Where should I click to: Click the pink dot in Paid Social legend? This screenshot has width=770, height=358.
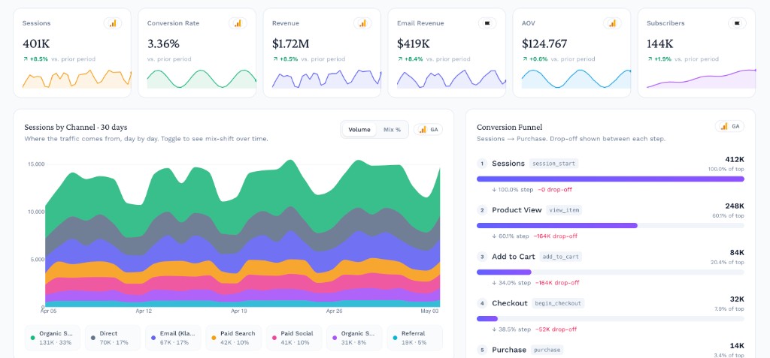click(274, 338)
